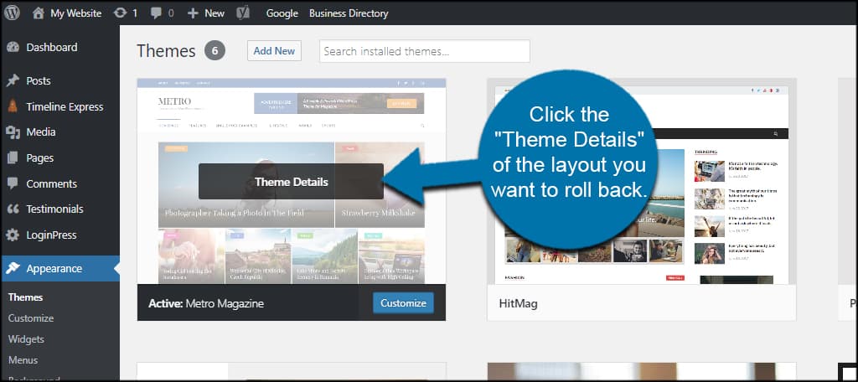Viewport: 858px width, 382px height.
Task: Click the updates icon showing 1
Action: (x=126, y=13)
